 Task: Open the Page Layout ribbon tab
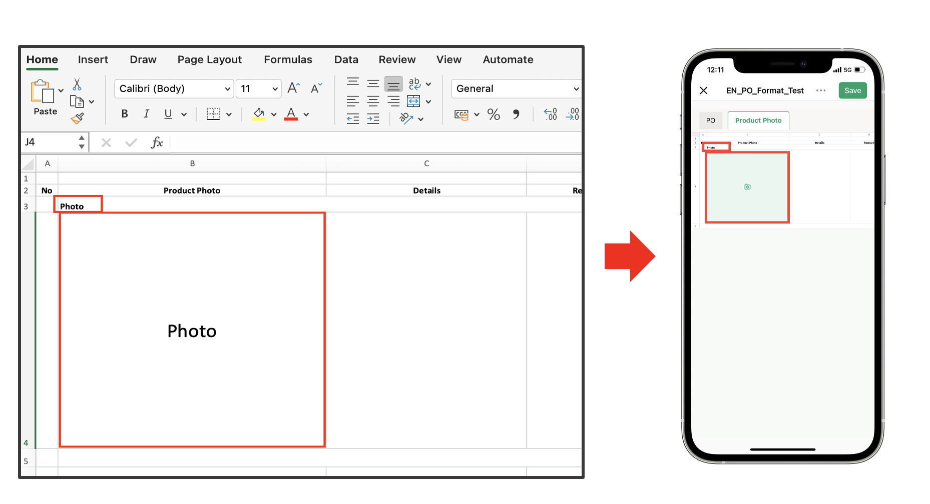click(x=209, y=59)
